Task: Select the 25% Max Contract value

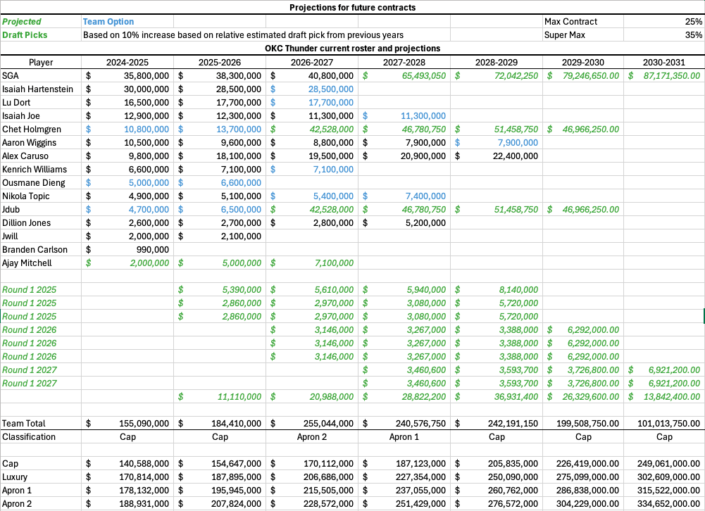Action: (663, 22)
